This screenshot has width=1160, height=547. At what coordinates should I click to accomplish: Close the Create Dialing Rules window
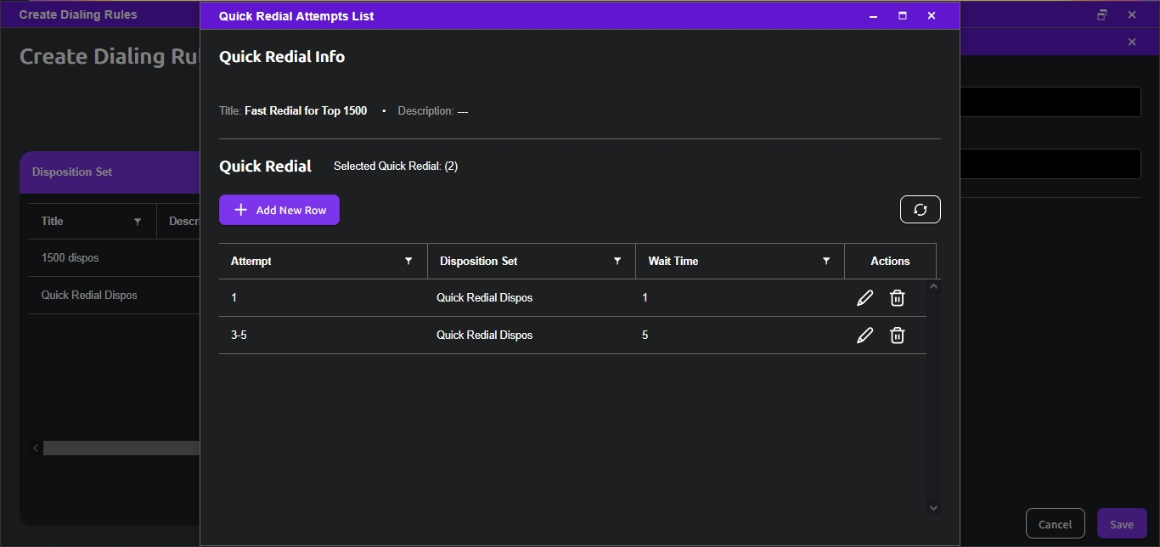[1132, 14]
